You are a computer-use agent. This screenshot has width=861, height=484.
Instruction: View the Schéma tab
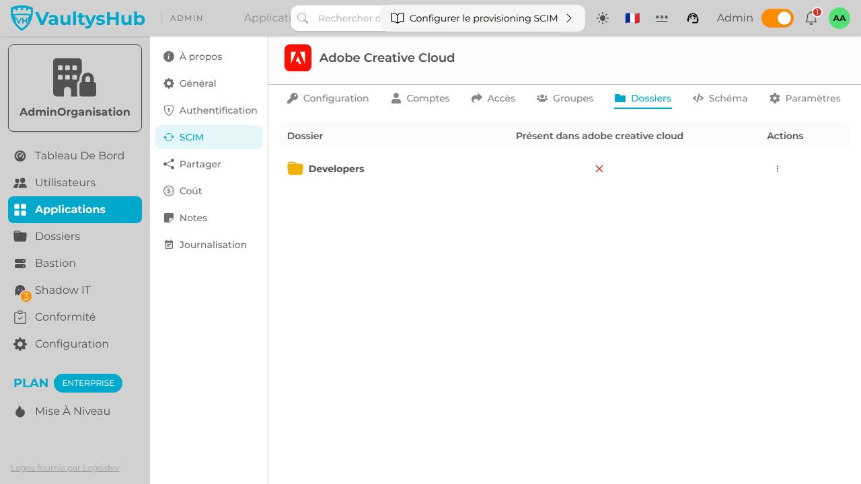(x=720, y=98)
